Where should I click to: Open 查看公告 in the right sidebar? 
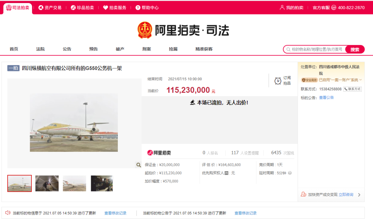pyautogui.click(x=326, y=97)
